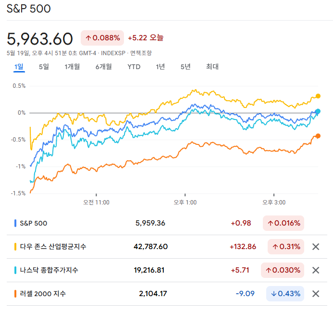Show the 최대 full history tab

[x=212, y=67]
